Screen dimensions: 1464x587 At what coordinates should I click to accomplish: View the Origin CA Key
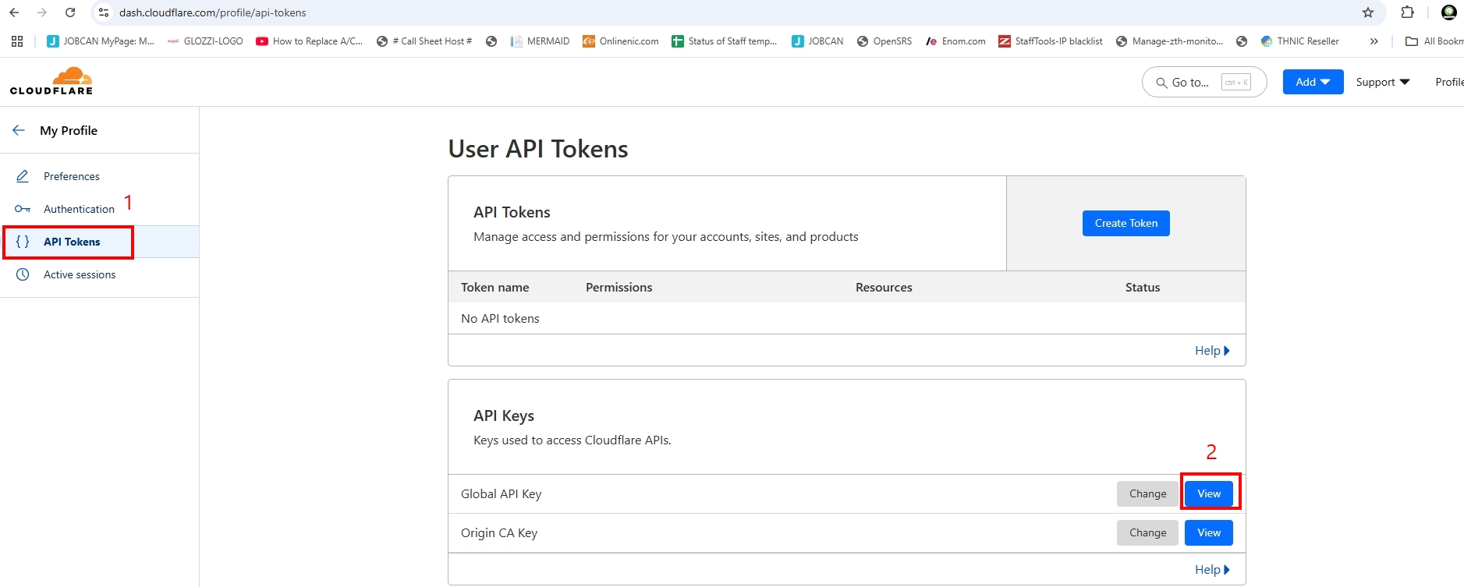click(1209, 532)
